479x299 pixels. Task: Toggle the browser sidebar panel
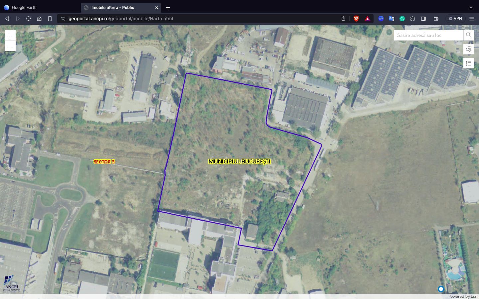pyautogui.click(x=423, y=19)
